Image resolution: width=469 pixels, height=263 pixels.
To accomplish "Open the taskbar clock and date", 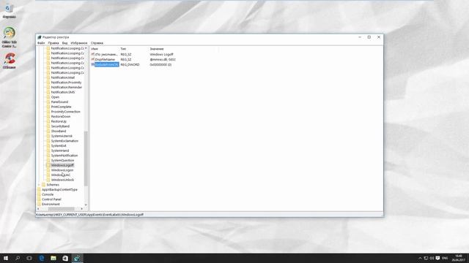I will (459, 258).
